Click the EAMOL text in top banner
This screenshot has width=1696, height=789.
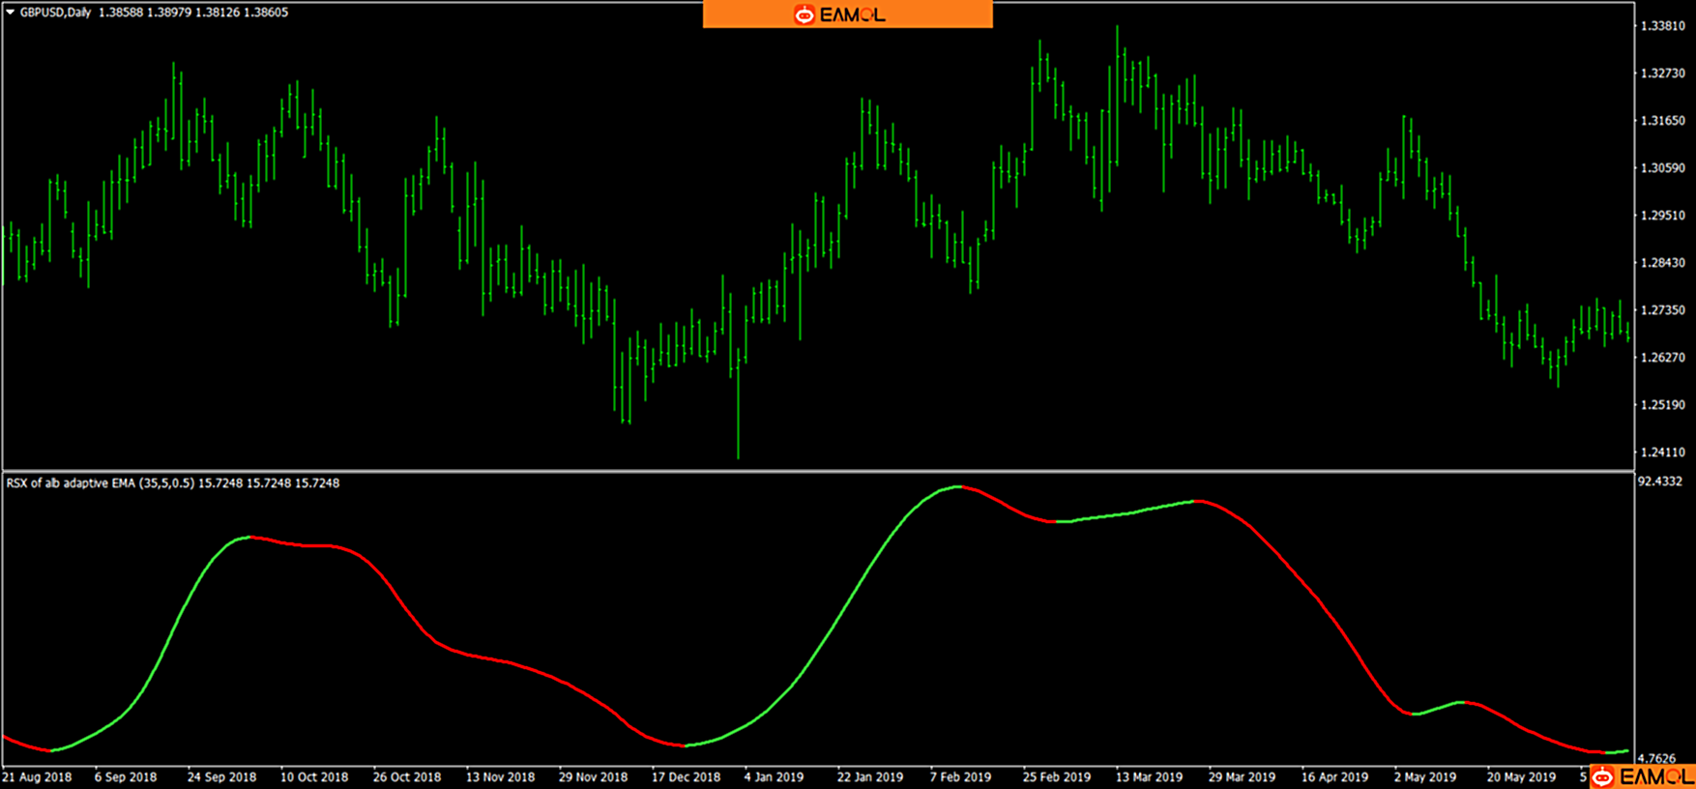(852, 15)
